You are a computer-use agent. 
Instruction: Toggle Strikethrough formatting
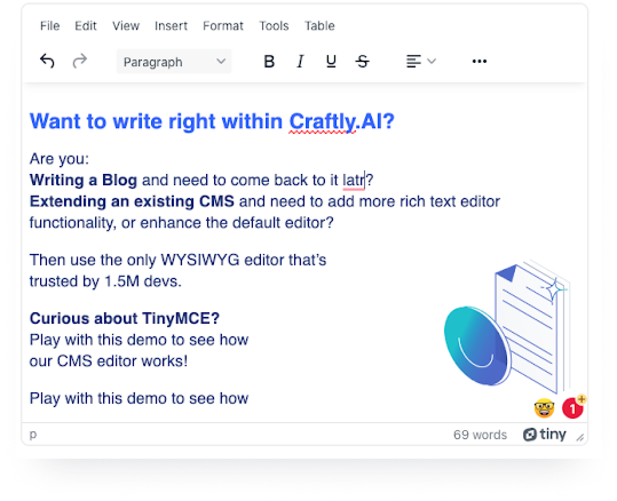point(362,61)
